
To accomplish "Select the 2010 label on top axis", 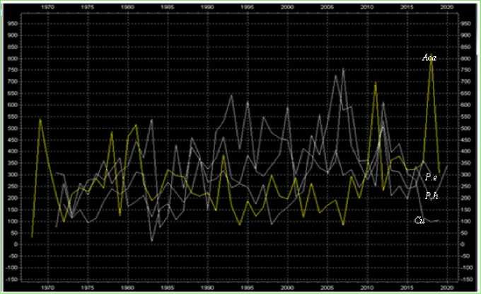I will tap(367, 7).
